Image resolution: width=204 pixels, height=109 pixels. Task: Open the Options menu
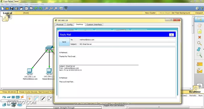tap(14, 4)
